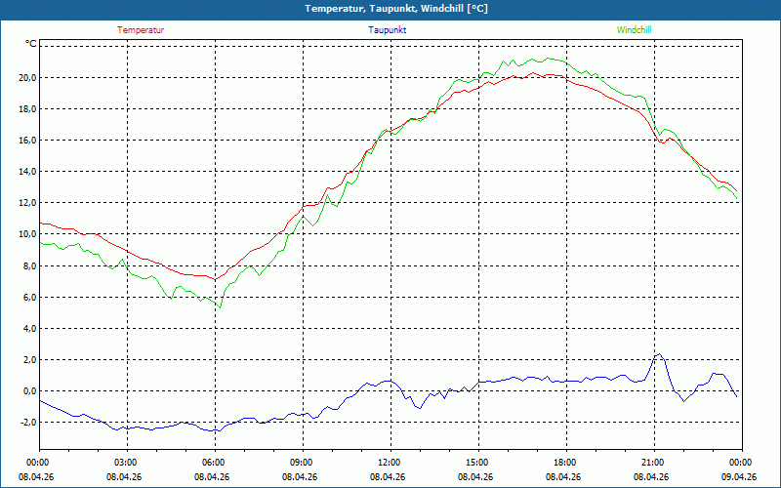Click the 4,0 y-axis value
This screenshot has width=781, height=488.
click(29, 329)
